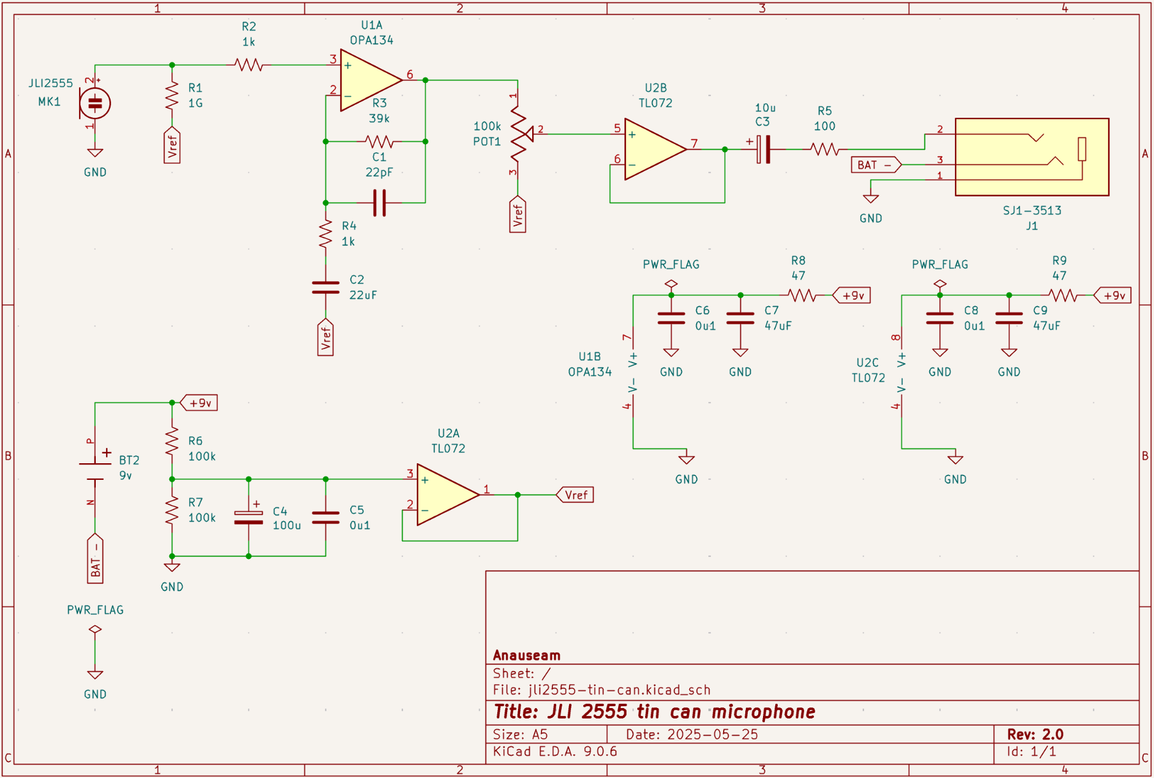The image size is (1154, 778).
Task: Select the U1B OPA134 power unit text
Action: tap(590, 364)
